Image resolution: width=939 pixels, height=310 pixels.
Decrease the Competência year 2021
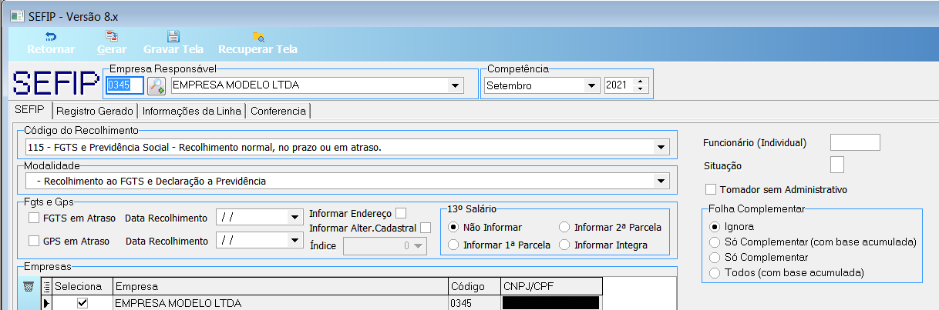641,90
